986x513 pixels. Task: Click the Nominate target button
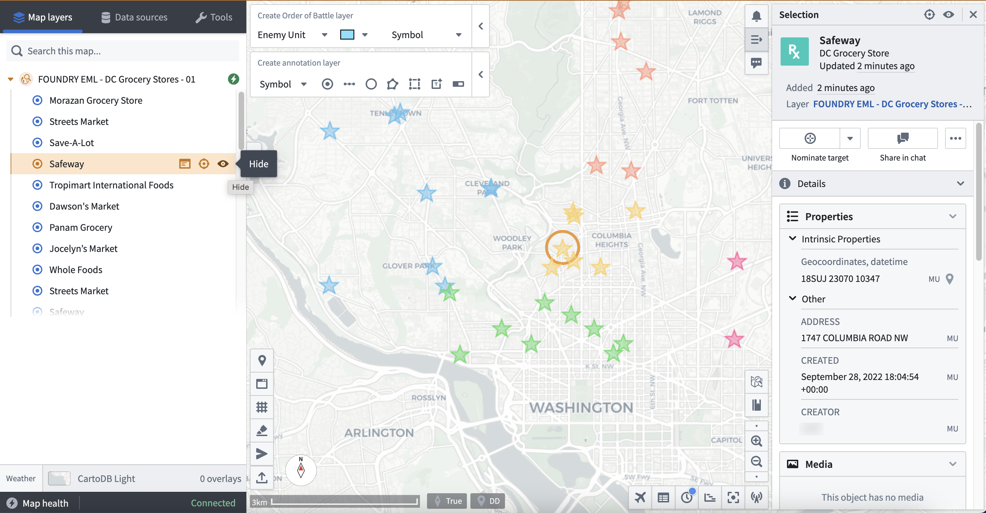coord(810,139)
